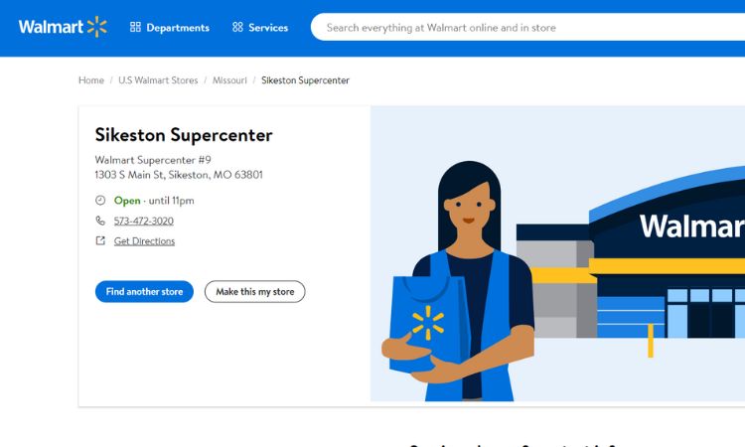Click the phone icon
This screenshot has width=745, height=447.
click(100, 221)
